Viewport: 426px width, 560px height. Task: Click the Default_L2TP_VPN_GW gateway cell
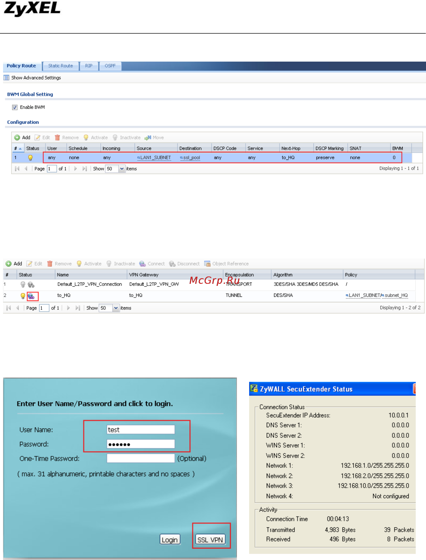[x=154, y=284]
